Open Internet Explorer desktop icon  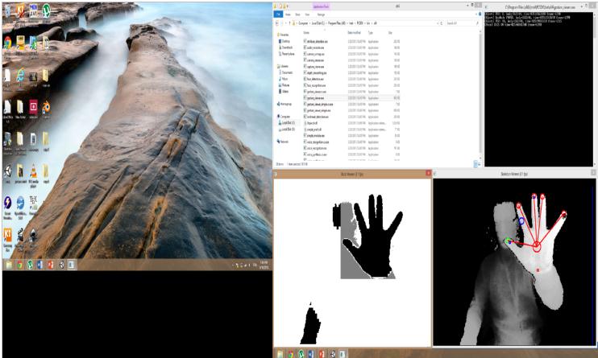[20, 73]
